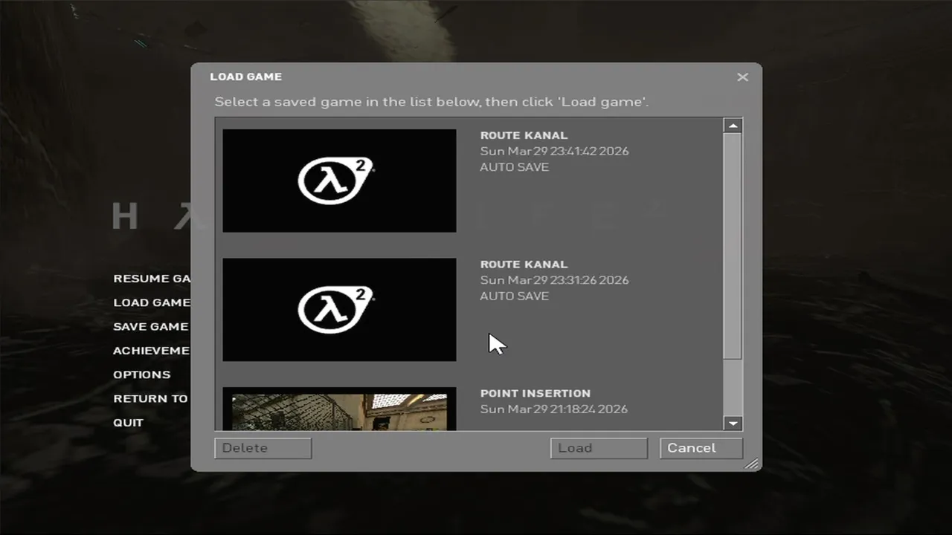This screenshot has height=535, width=952.
Task: Select the 23:31:26 Route Kanal save thumbnail
Action: pyautogui.click(x=339, y=309)
